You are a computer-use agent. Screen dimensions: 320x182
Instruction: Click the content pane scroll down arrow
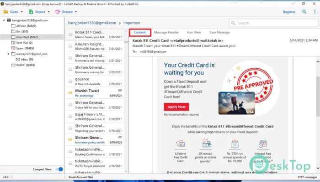pos(318,168)
